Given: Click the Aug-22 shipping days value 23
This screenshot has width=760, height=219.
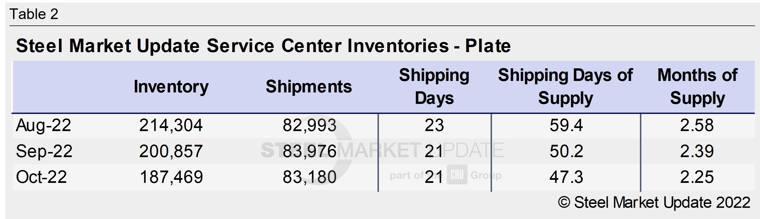Looking at the screenshot, I should (434, 125).
